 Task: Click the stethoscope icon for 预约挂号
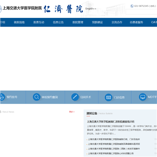click(2, 97)
